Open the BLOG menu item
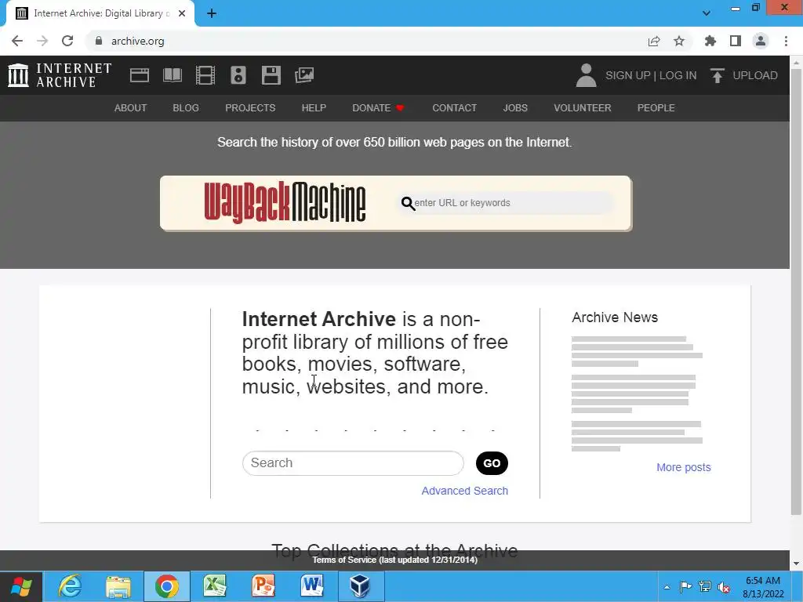The width and height of the screenshot is (803, 602). [186, 108]
